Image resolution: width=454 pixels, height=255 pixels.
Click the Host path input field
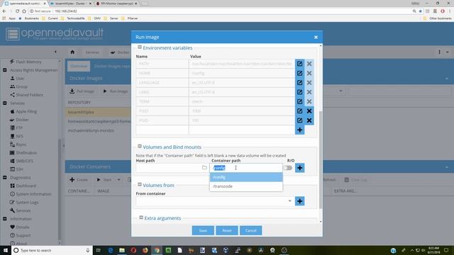169,168
